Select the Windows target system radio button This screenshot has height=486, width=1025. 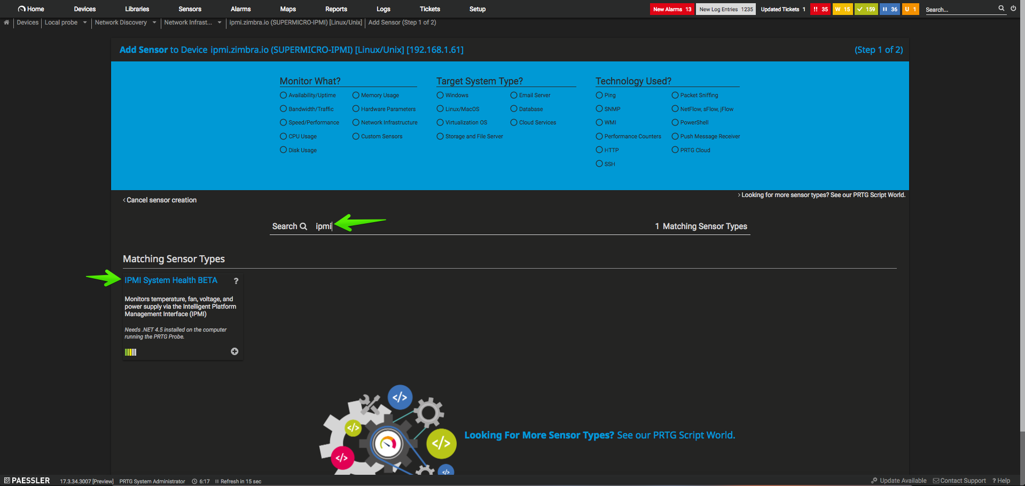point(440,95)
